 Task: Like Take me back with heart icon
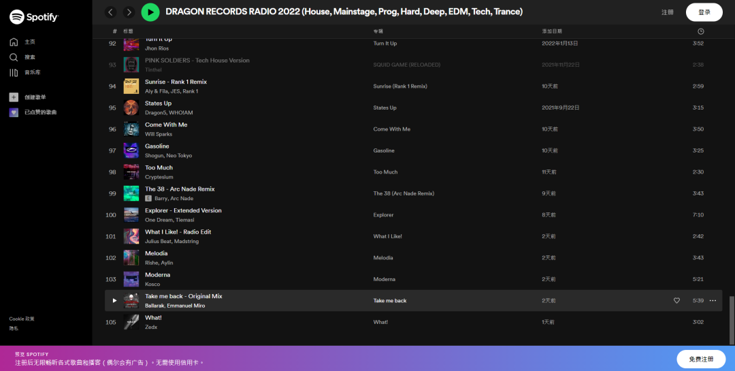[676, 301]
